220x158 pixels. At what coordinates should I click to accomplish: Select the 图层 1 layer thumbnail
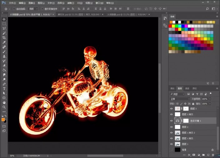pyautogui.click(x=178, y=144)
